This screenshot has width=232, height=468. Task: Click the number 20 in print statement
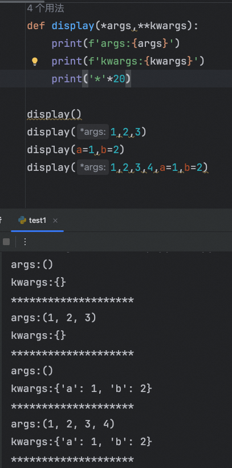(119, 79)
